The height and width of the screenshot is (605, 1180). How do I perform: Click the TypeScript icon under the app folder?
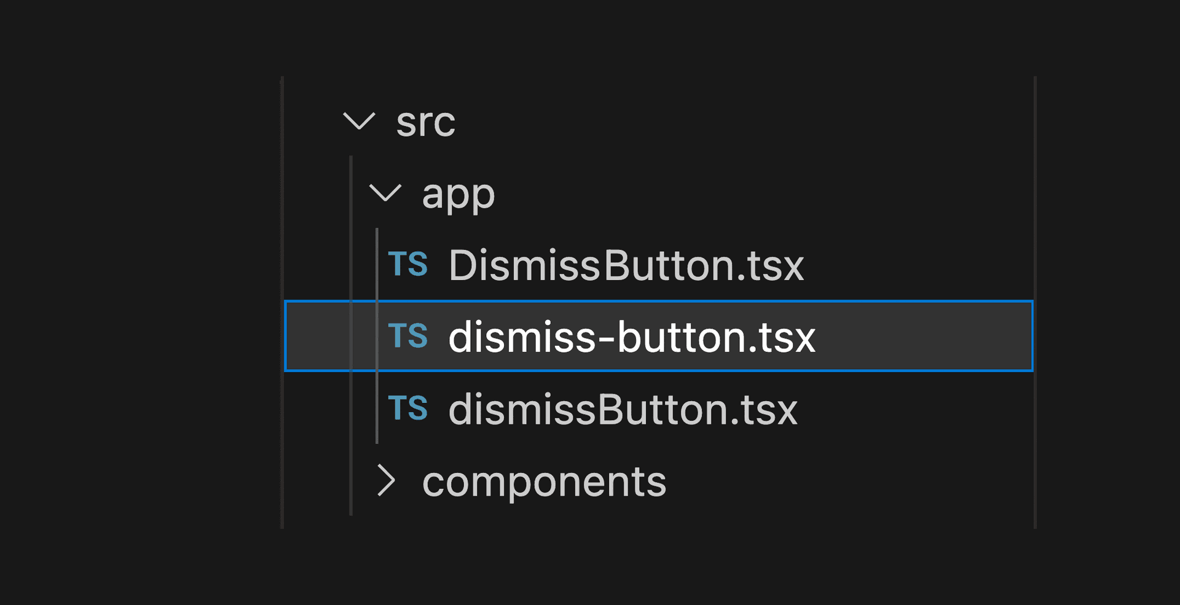point(408,265)
